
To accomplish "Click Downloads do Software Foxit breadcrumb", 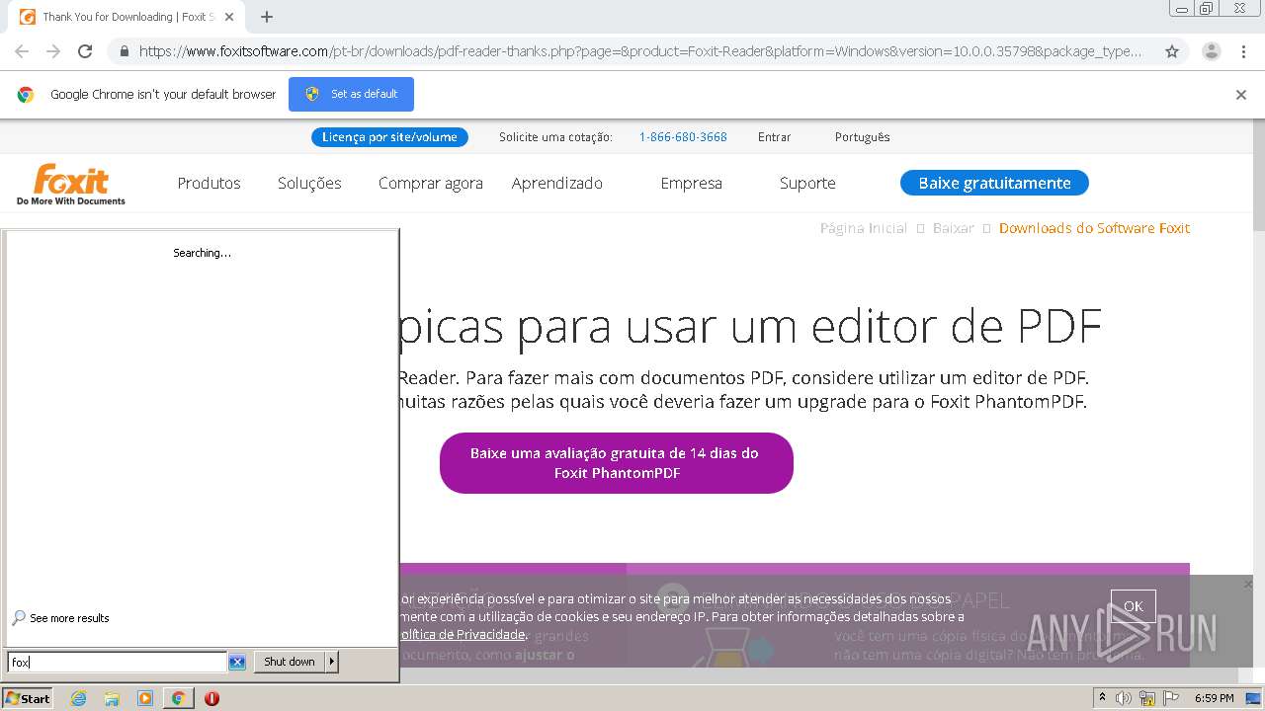I will click(x=1094, y=228).
